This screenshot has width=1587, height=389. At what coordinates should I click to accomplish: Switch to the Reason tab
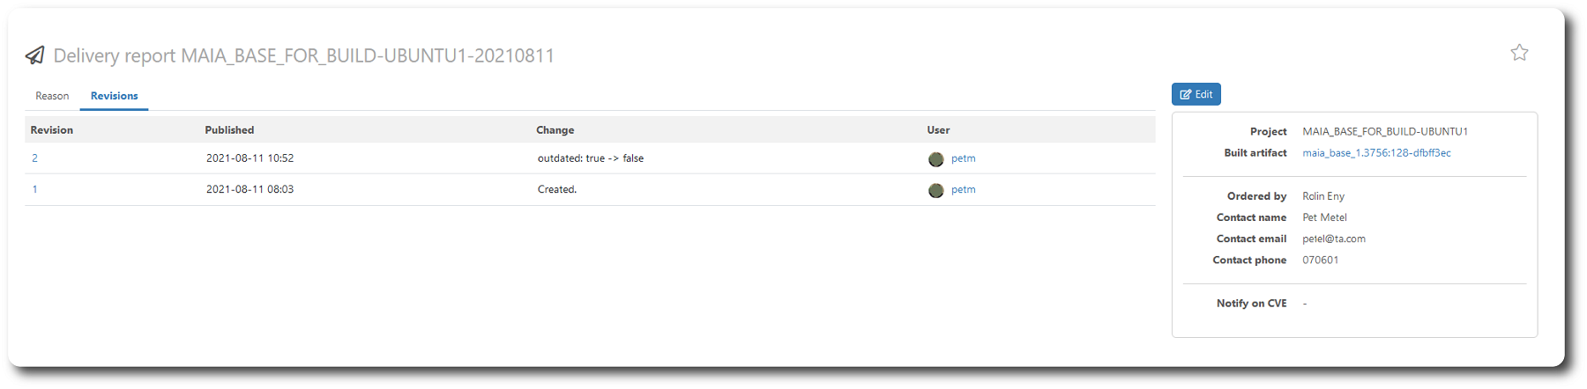52,96
